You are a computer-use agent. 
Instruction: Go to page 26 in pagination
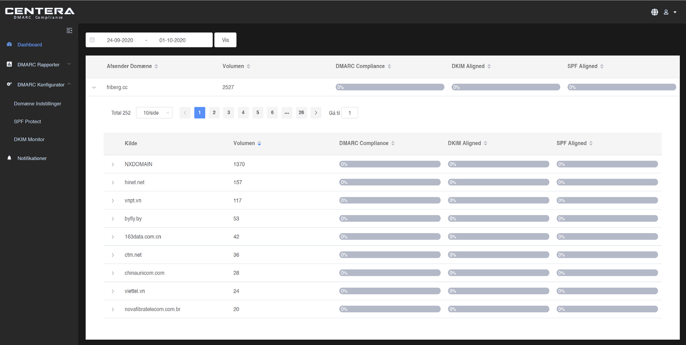(x=301, y=113)
